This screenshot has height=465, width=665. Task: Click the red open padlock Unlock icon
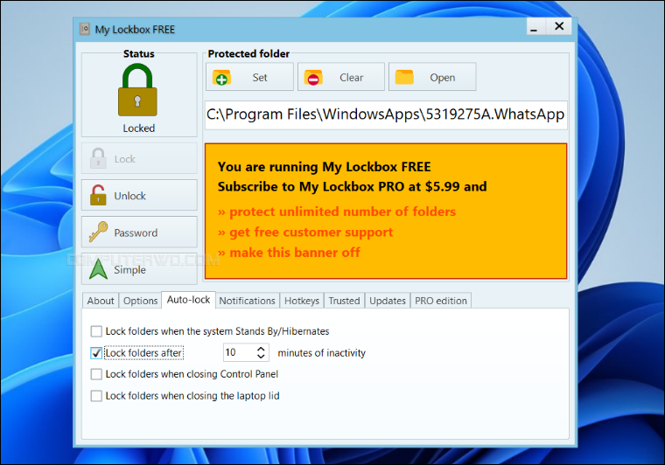click(x=99, y=196)
